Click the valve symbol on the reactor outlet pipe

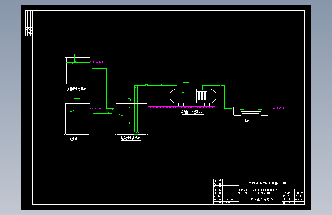point(220,85)
